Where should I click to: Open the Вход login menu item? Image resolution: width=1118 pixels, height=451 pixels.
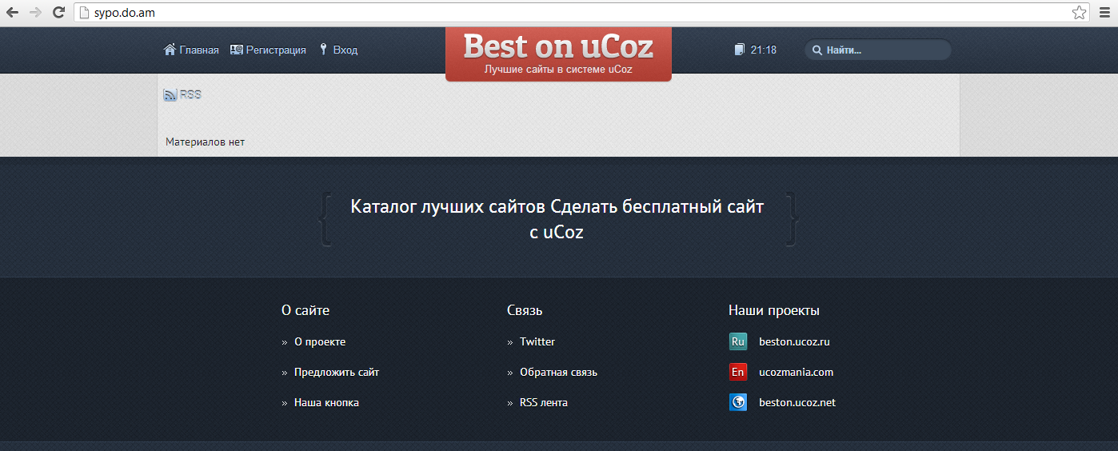coord(345,50)
